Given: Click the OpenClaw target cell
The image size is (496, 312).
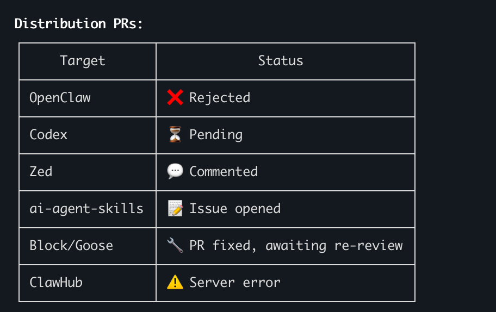Looking at the screenshot, I should click(x=88, y=98).
